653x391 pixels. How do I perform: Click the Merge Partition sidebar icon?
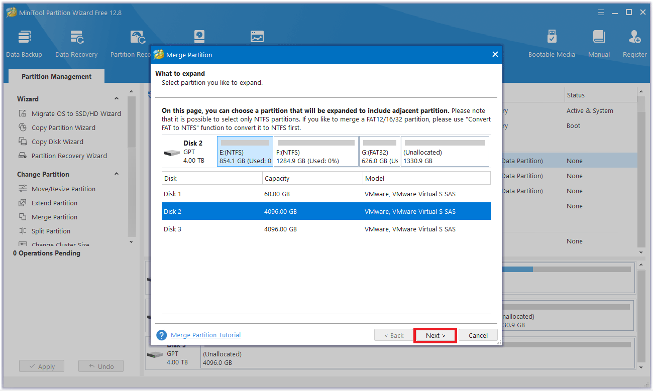(x=23, y=217)
